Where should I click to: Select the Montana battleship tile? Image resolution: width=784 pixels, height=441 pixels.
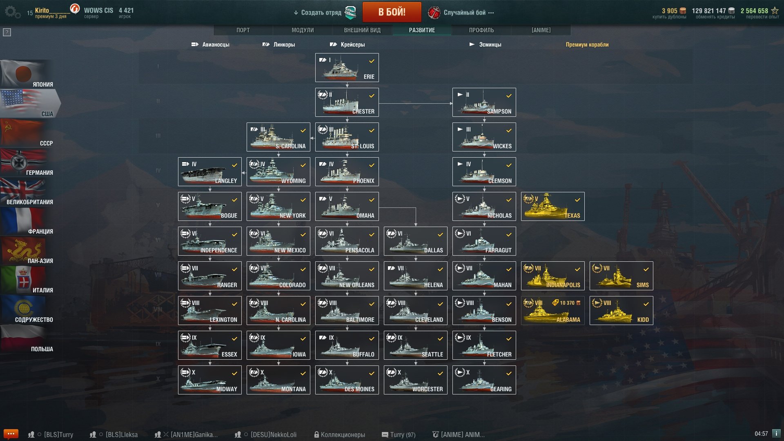[x=278, y=380]
